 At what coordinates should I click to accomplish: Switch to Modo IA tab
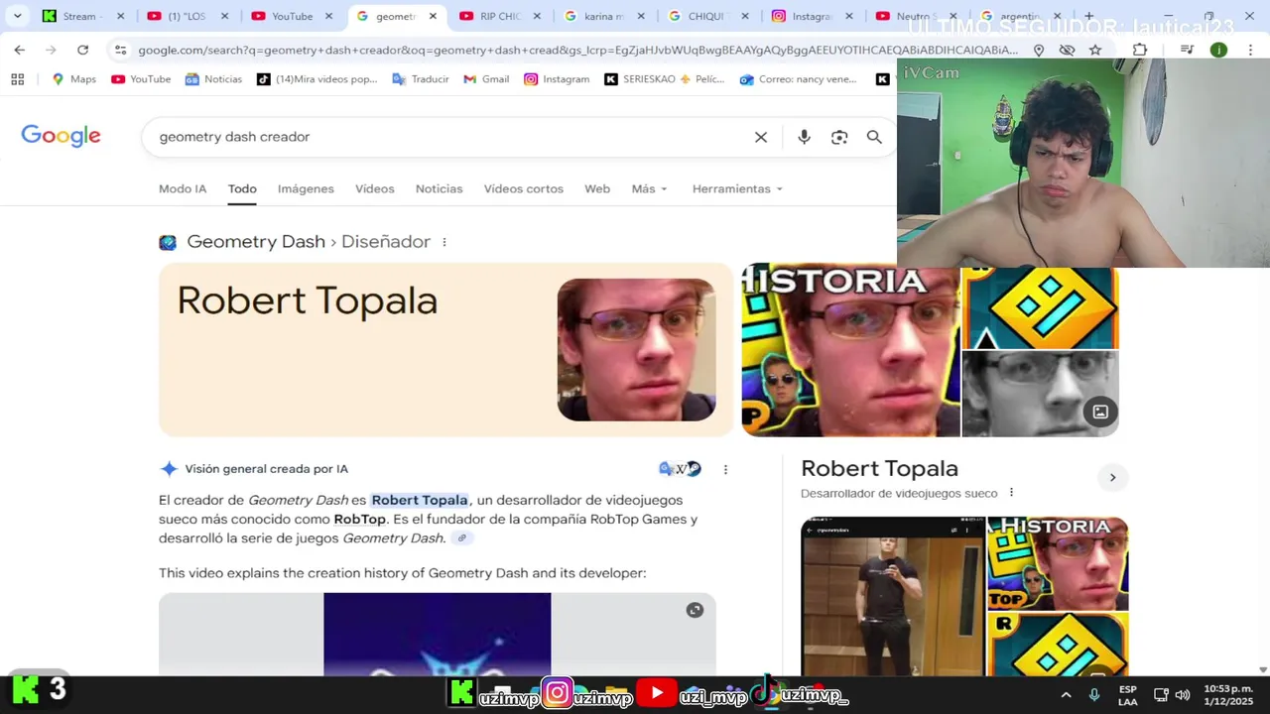(183, 188)
